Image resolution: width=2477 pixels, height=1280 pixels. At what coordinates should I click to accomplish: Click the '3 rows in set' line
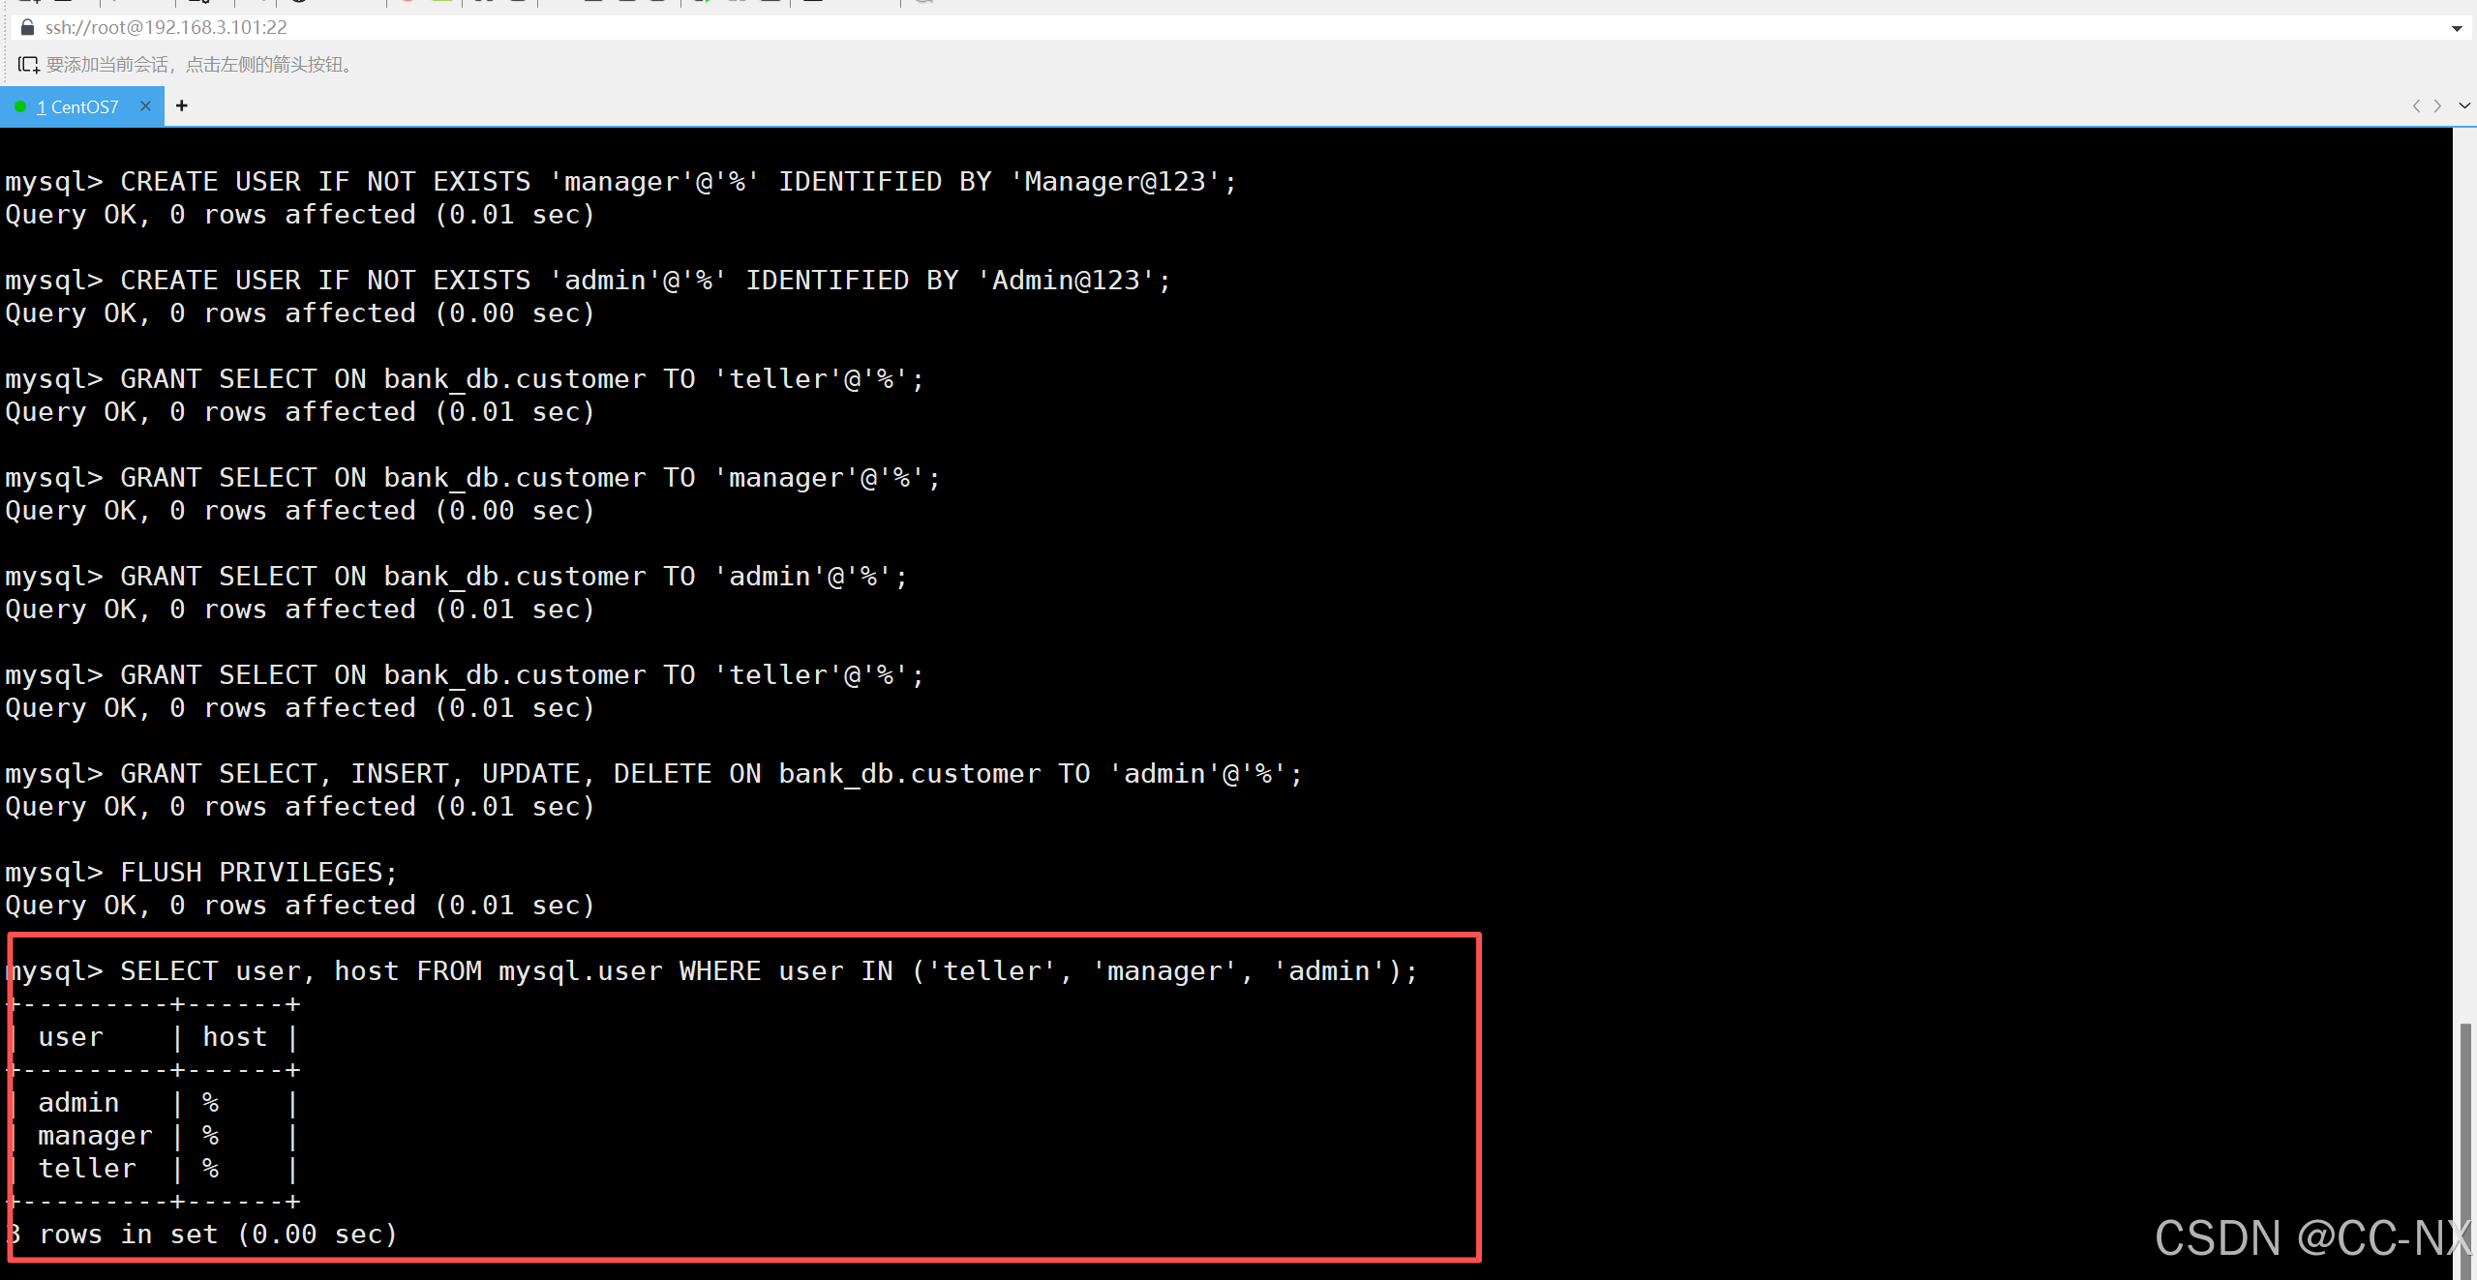(203, 1234)
